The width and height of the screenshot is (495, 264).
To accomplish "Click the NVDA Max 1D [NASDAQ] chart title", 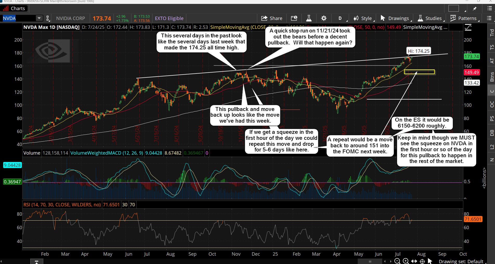I will point(51,27).
